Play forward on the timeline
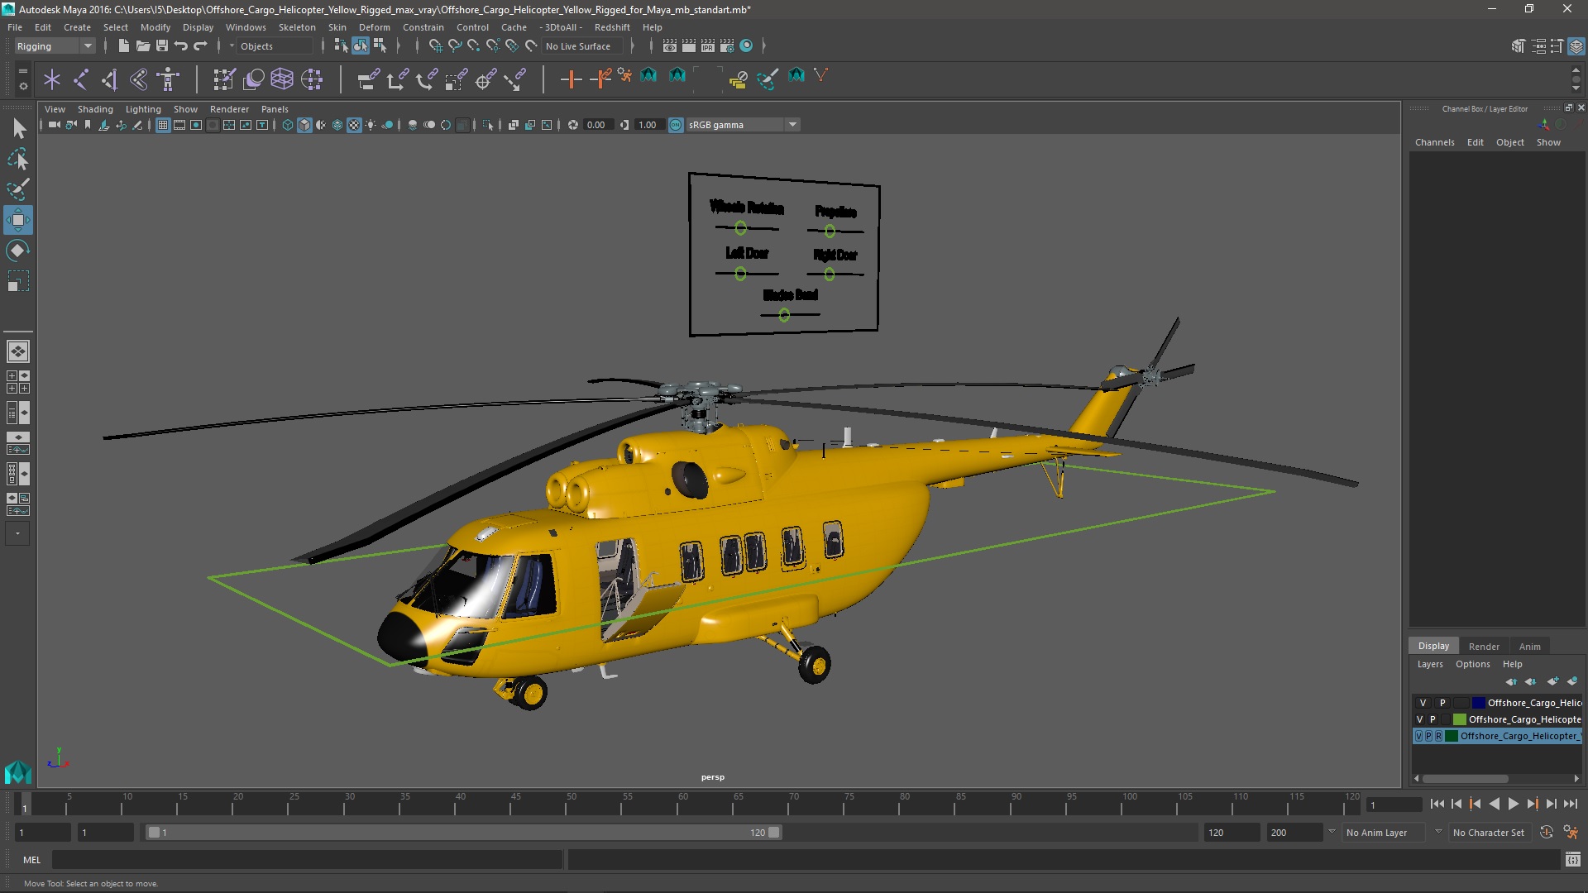This screenshot has height=893, width=1588. [1513, 804]
